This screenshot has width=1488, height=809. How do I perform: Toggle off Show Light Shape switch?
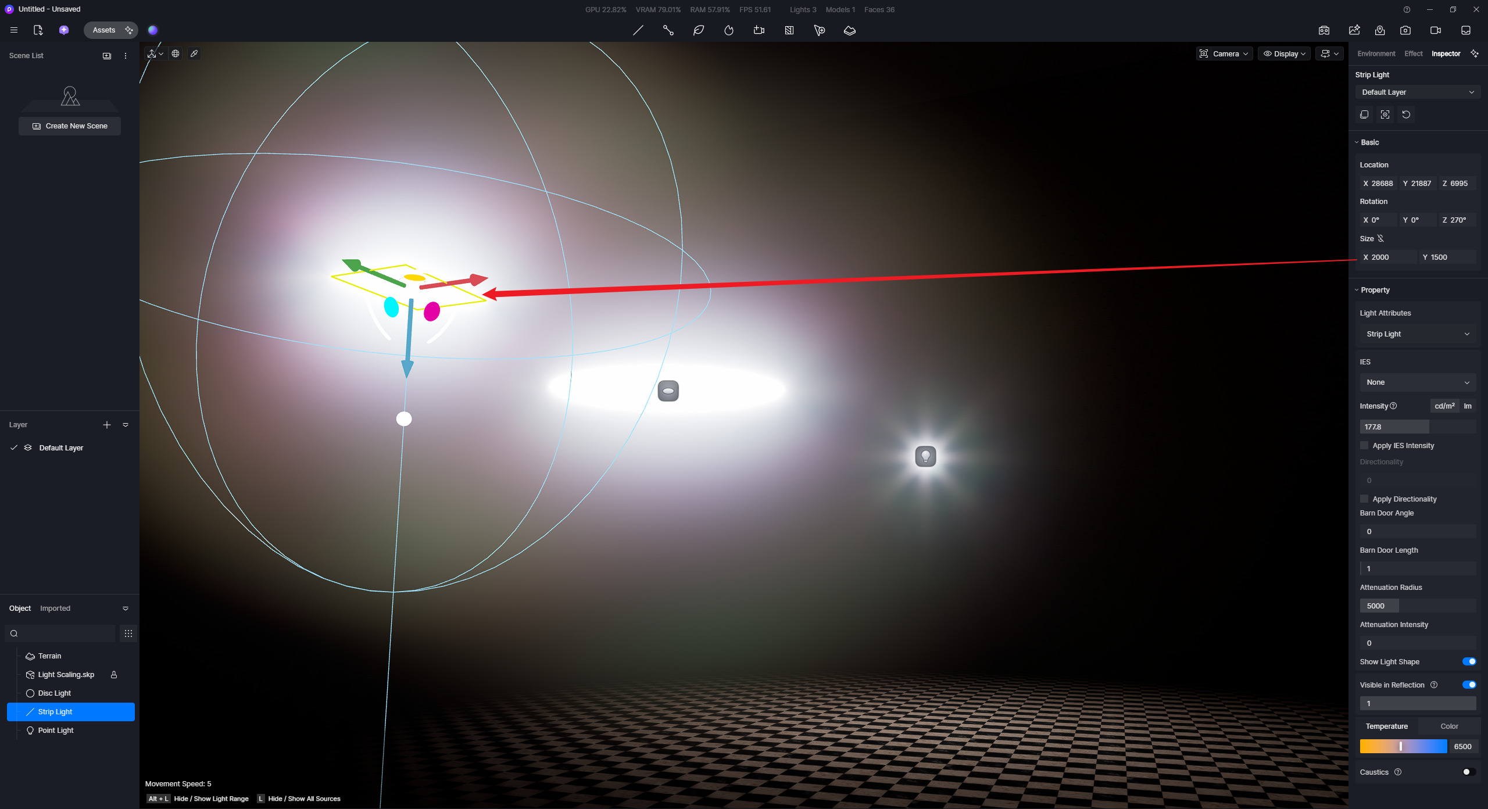tap(1469, 661)
